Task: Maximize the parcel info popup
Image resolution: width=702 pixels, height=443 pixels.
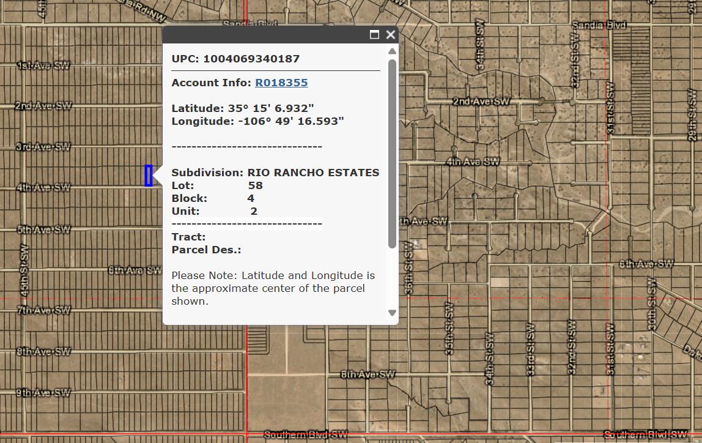Action: click(374, 35)
